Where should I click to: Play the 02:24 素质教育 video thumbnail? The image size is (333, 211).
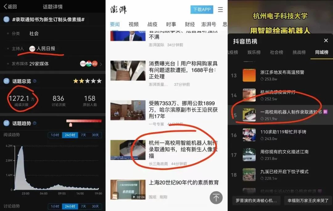[128, 189]
